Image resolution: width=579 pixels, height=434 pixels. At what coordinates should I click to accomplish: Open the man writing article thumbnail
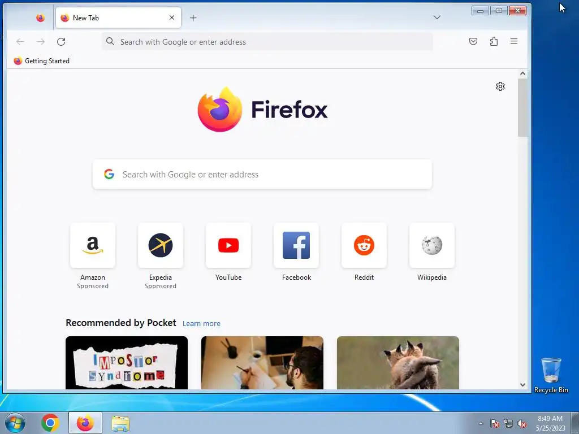(262, 363)
